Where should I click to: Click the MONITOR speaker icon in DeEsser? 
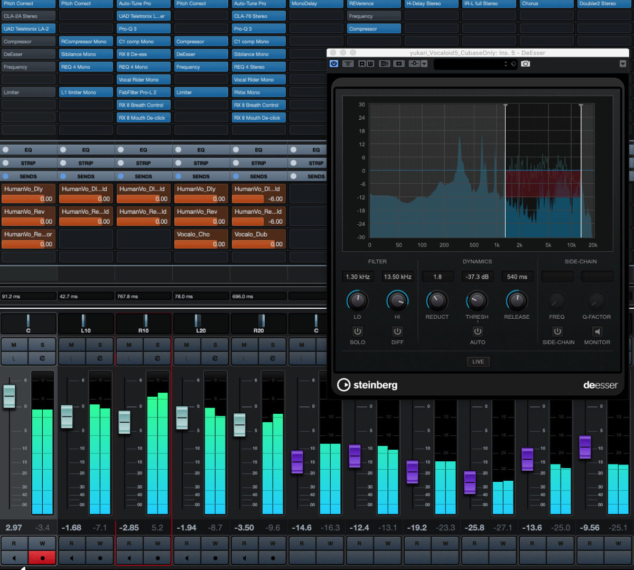[597, 331]
